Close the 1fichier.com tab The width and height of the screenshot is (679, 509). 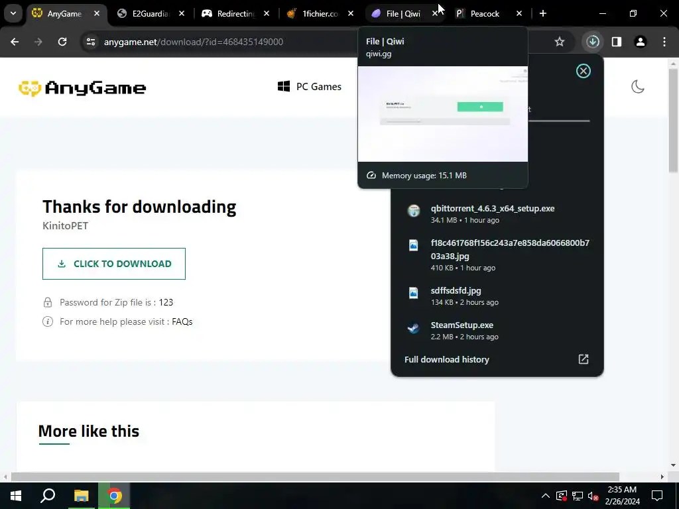pyautogui.click(x=351, y=13)
